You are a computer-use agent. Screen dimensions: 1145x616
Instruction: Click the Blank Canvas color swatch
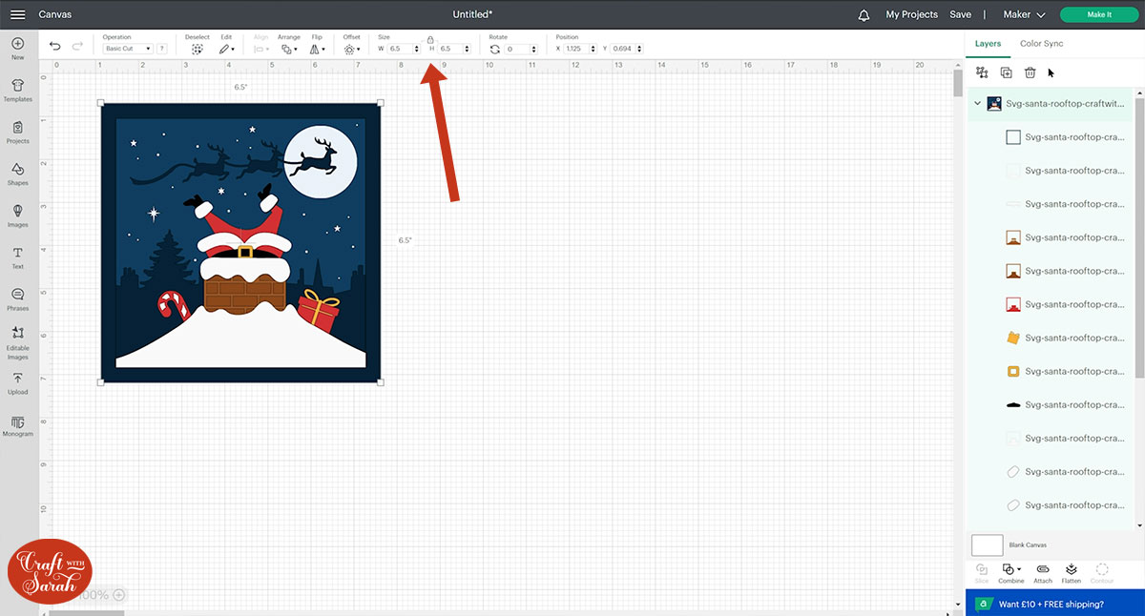coord(988,545)
